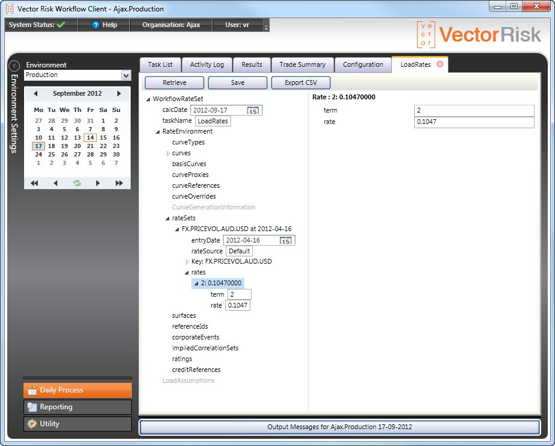Click the term field in the detail pane

point(474,111)
